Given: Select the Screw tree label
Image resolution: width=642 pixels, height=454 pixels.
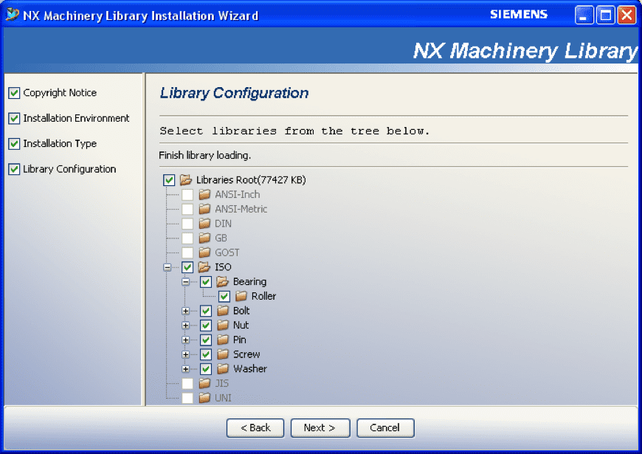Looking at the screenshot, I should pyautogui.click(x=246, y=354).
